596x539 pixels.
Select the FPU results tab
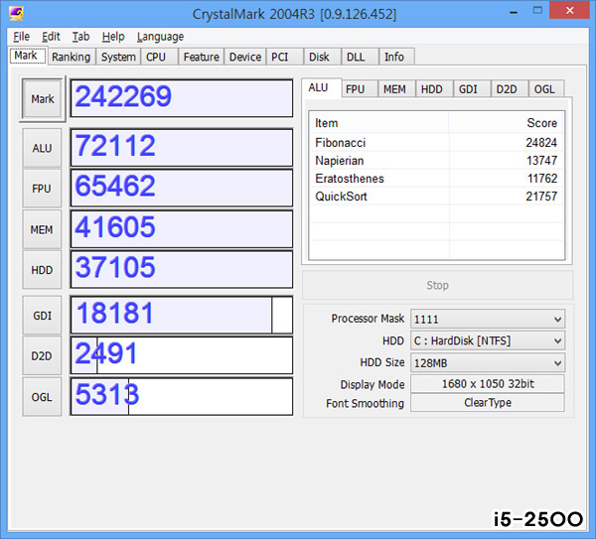[x=355, y=89]
